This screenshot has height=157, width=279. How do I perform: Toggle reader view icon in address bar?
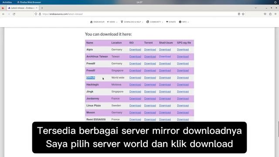[x=239, y=14]
